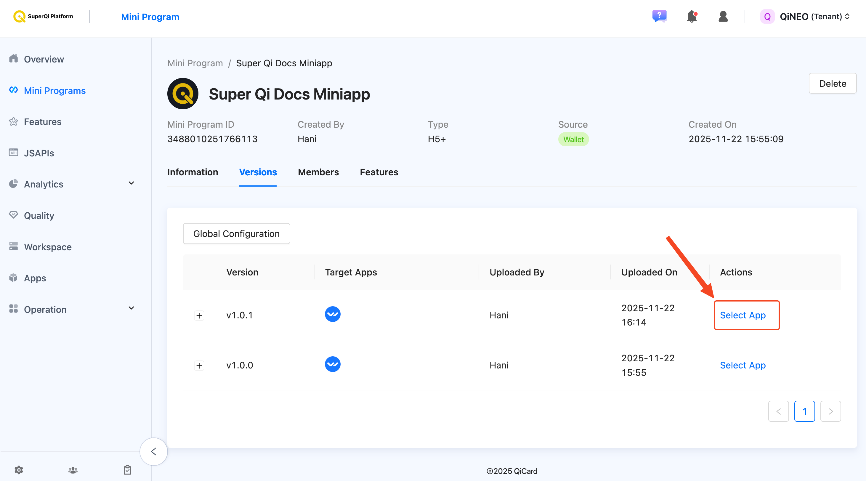The image size is (866, 481).
Task: Click Select App for v1.0.0
Action: (x=742, y=365)
